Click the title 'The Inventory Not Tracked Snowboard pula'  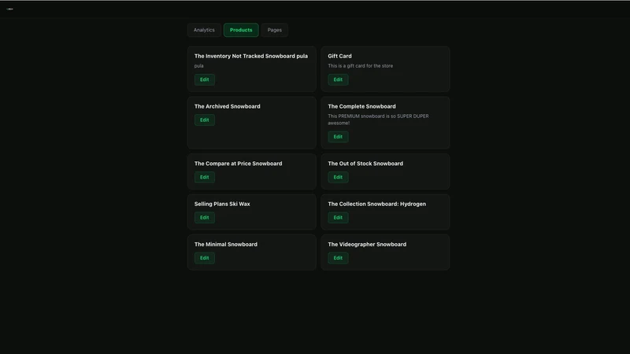tap(251, 56)
